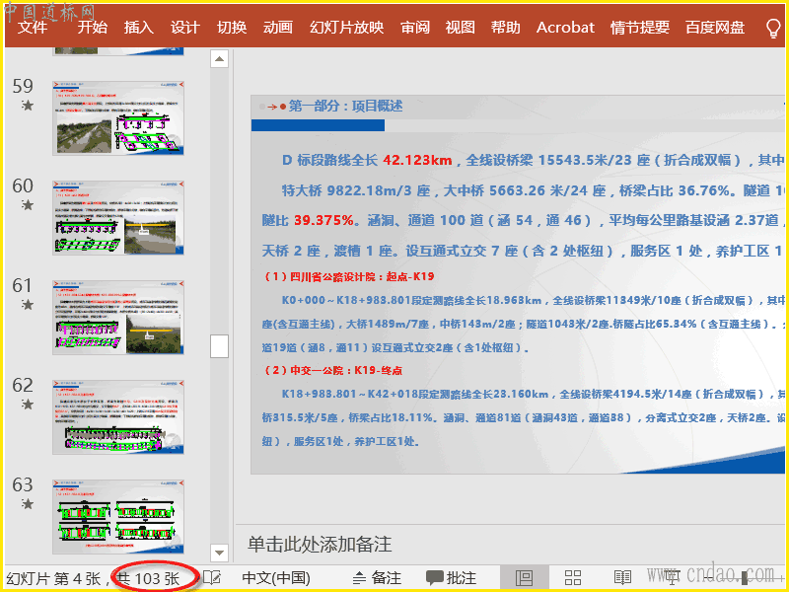Click the notes field 单击此处添加备注
Image resolution: width=789 pixels, height=592 pixels.
tap(320, 545)
